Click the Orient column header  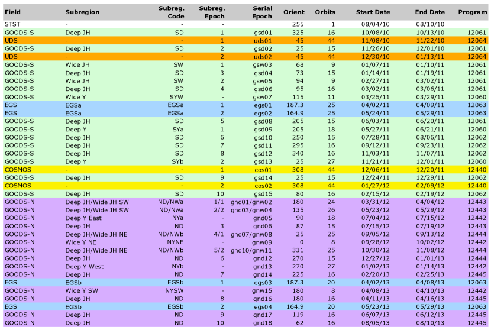point(294,12)
